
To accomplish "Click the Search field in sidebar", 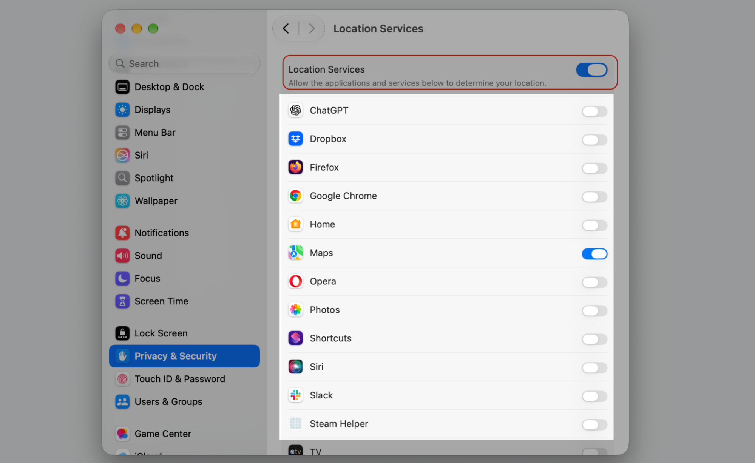I will [x=184, y=63].
